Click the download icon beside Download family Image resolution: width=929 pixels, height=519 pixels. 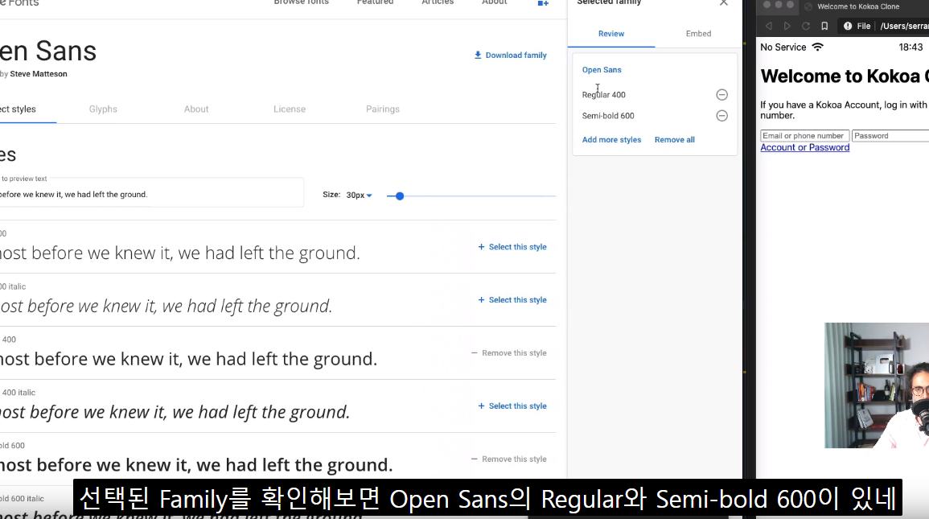(478, 55)
